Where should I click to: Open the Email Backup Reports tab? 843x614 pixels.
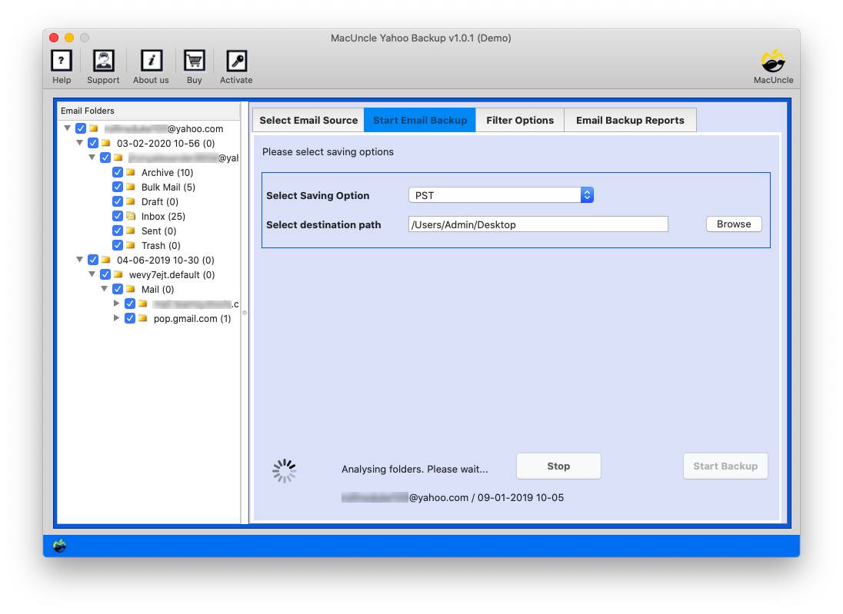630,120
